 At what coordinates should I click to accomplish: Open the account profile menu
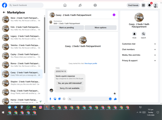coord(156,5)
